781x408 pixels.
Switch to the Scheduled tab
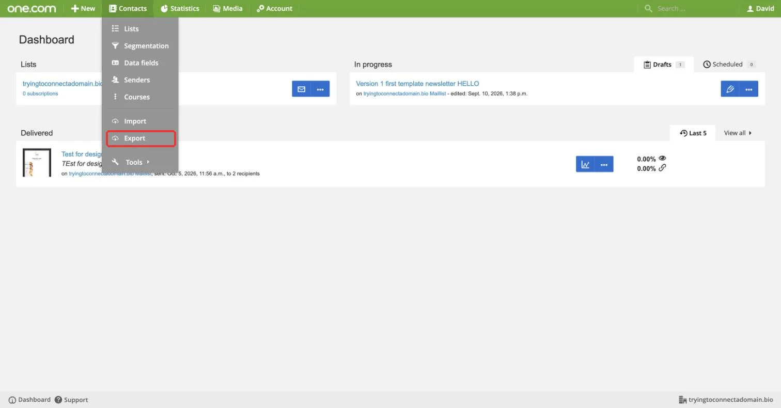(728, 65)
